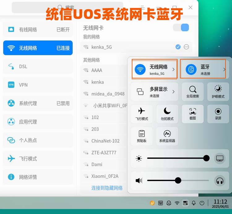Image resolution: width=232 pixels, height=214 pixels.
Task: Select the Xiaomi_0F2A network
Action: click(x=104, y=176)
